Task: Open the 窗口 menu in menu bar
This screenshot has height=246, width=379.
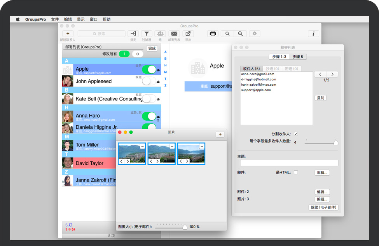Action: [94, 19]
